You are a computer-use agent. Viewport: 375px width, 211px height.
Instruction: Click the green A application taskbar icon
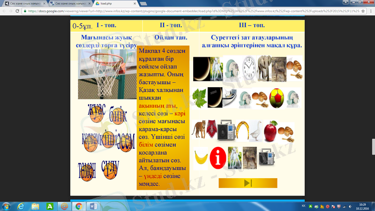click(50, 206)
